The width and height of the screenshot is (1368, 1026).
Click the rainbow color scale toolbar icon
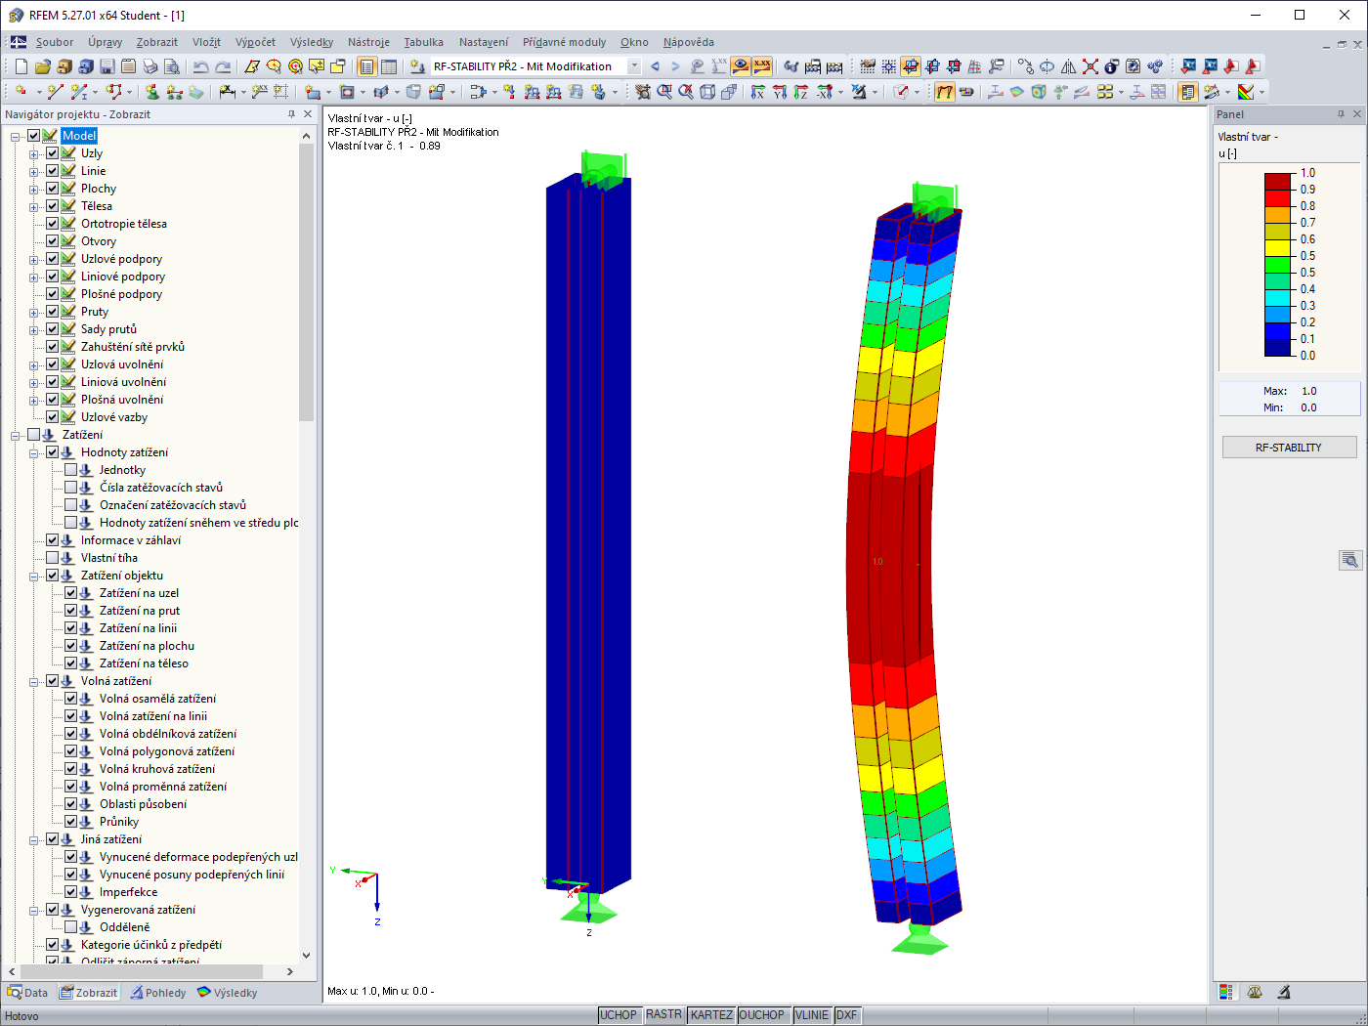[x=1246, y=92]
